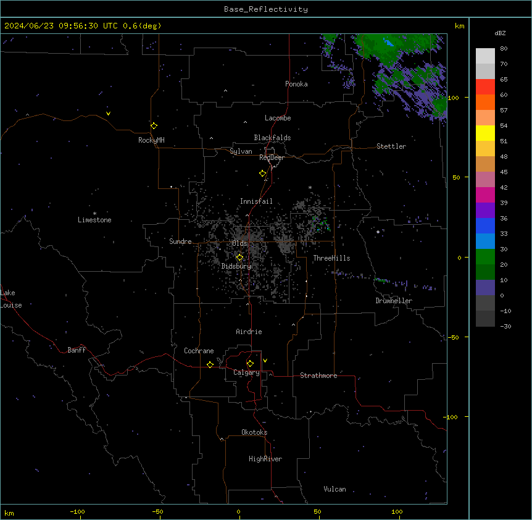The image size is (532, 520).
Task: Click the RockyMH label
Action: tap(151, 140)
